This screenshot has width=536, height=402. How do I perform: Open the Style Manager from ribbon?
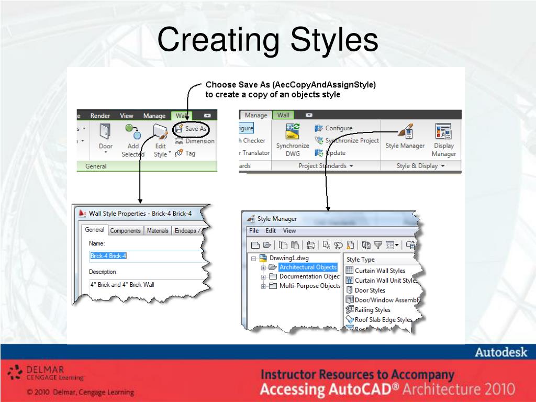point(405,137)
